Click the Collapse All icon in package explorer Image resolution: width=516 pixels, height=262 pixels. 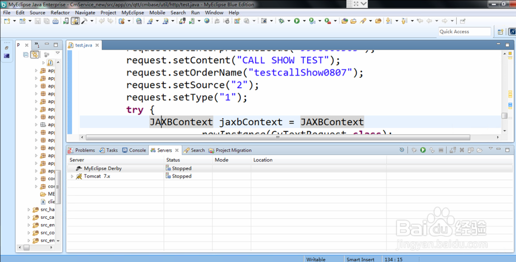26,55
